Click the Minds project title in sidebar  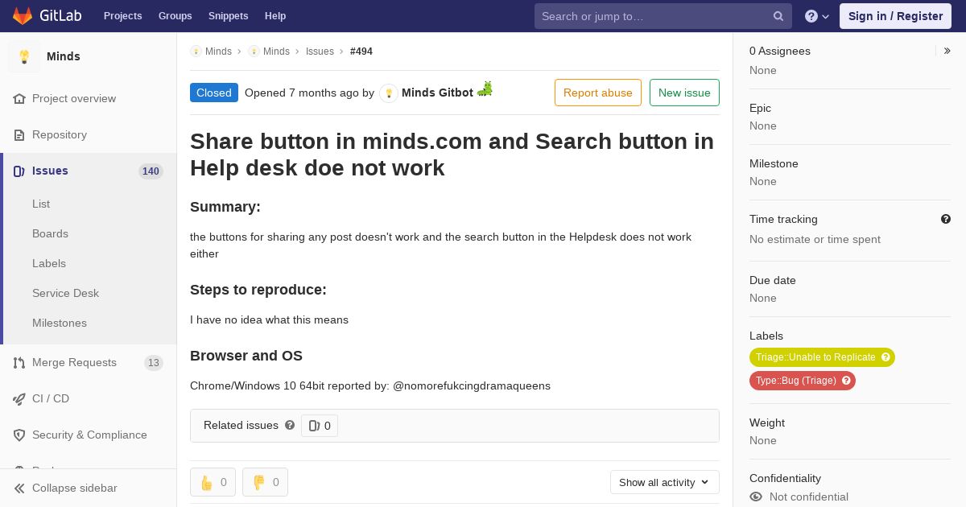[x=64, y=56]
